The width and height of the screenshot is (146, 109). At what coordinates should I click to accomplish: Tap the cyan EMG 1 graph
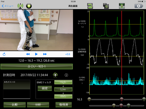117,81
